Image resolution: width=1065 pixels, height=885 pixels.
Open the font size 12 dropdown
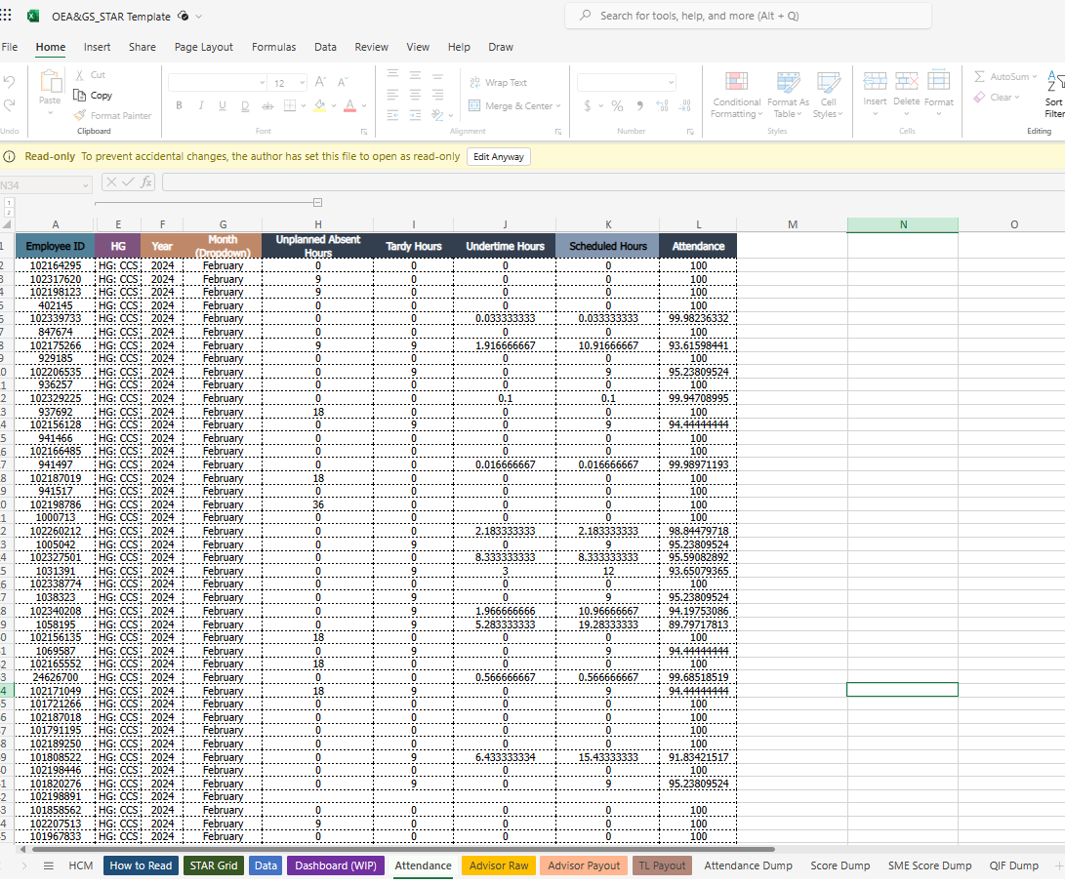point(303,83)
